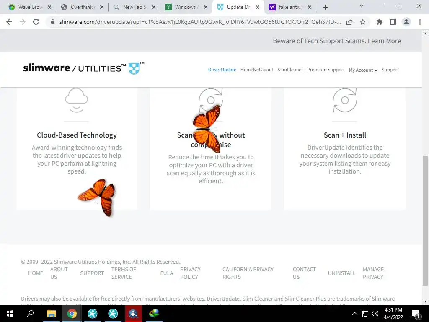This screenshot has height=322, width=429.
Task: Close the Wave Browser tab
Action: (49, 8)
